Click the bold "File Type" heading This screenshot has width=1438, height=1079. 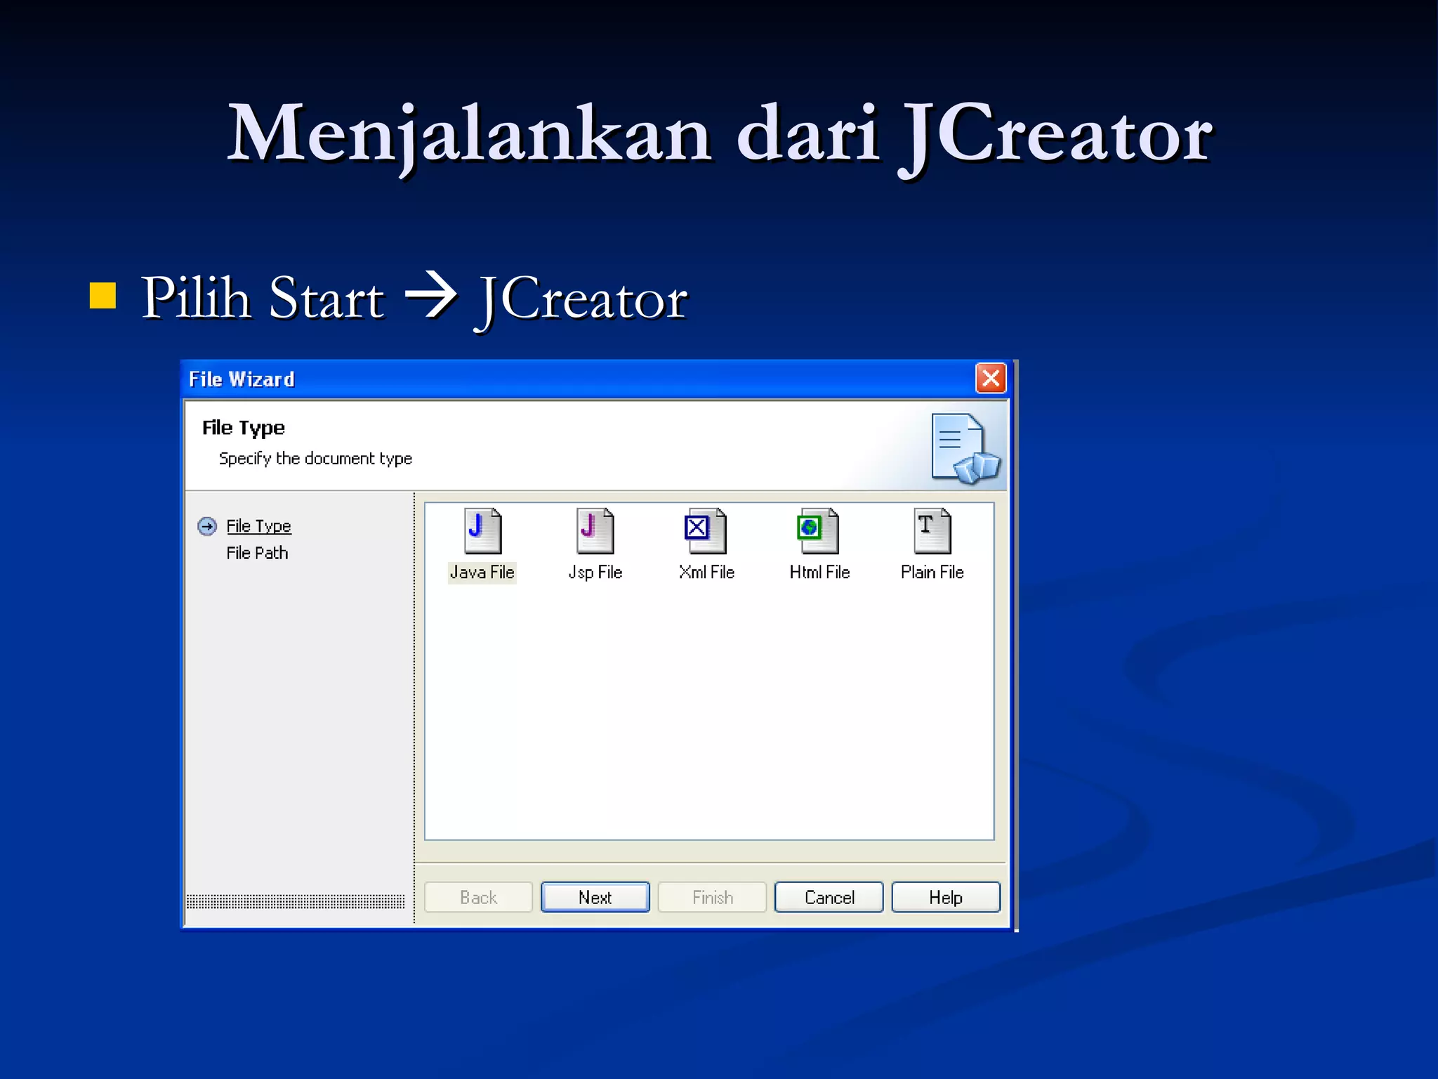(x=243, y=428)
